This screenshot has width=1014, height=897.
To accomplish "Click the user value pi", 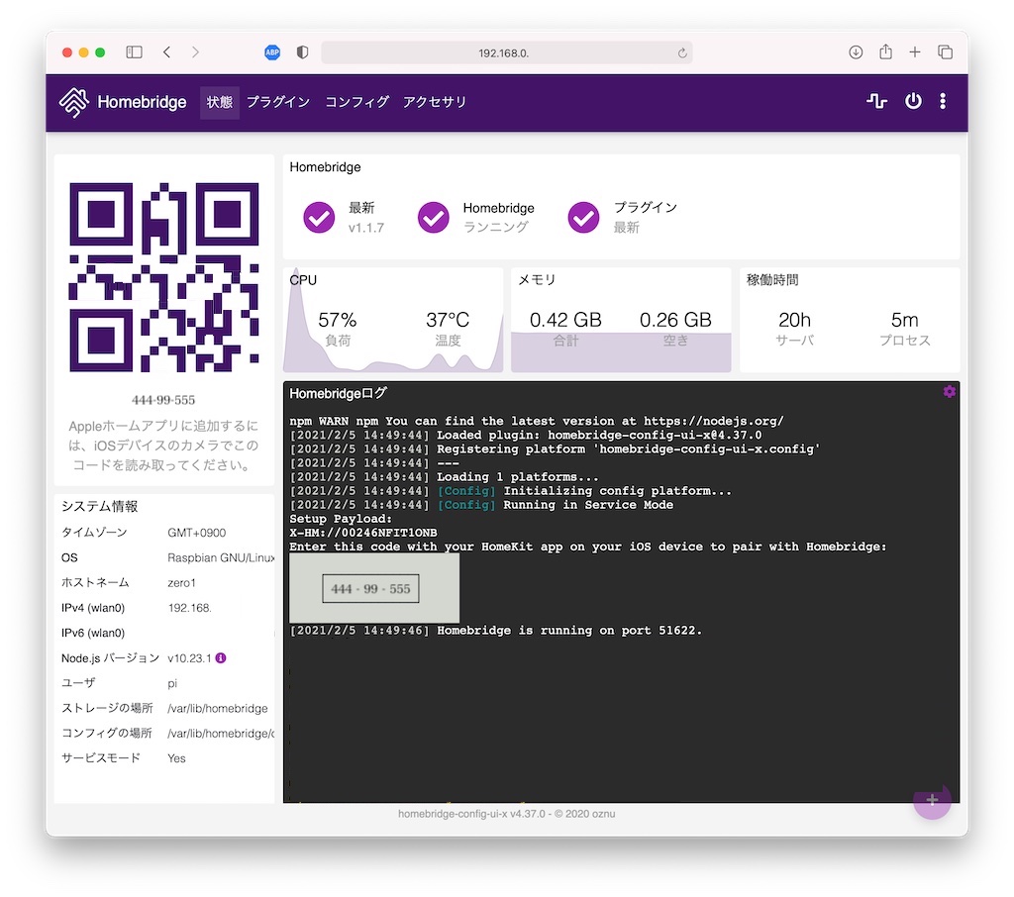I will pos(172,683).
